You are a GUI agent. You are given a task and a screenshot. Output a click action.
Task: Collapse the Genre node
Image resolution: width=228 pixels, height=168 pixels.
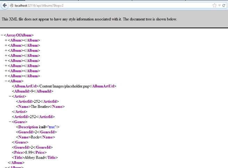tap(10, 122)
